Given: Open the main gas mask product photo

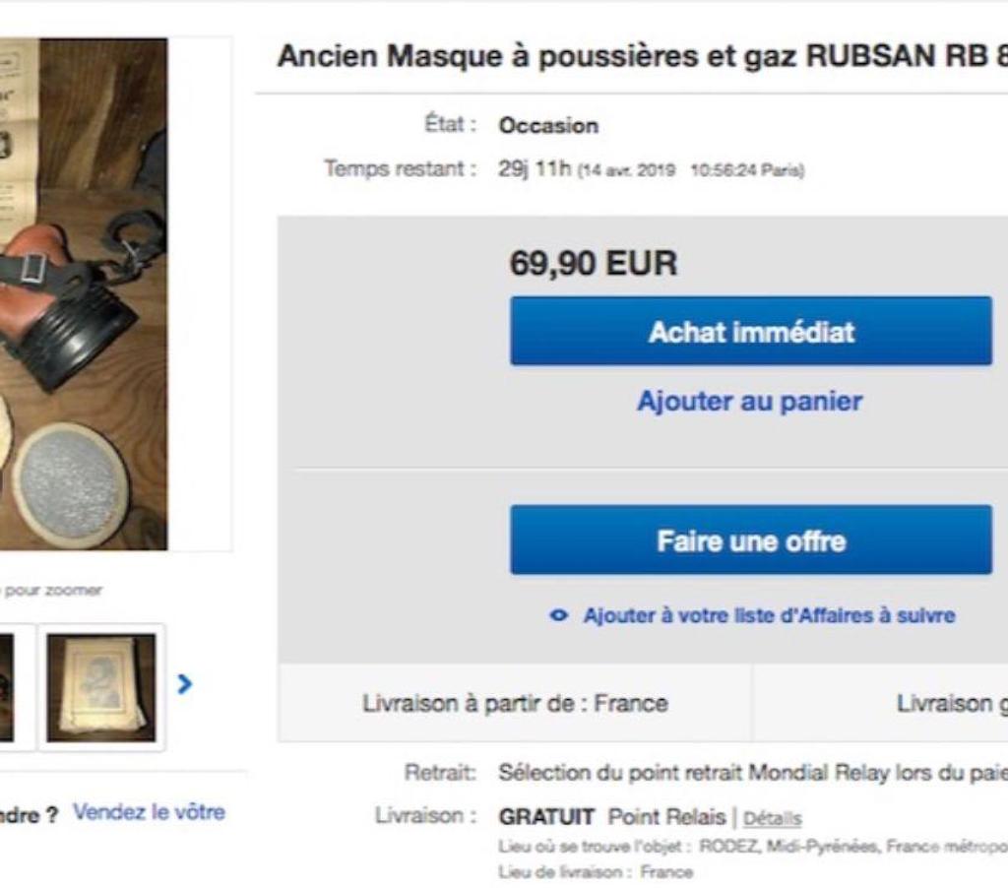Looking at the screenshot, I should click(84, 293).
